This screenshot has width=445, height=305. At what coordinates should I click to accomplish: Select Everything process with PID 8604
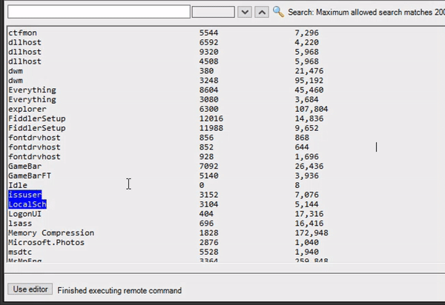pyautogui.click(x=32, y=90)
